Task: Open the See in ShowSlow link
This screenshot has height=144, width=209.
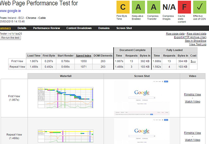Action: [x=196, y=41]
